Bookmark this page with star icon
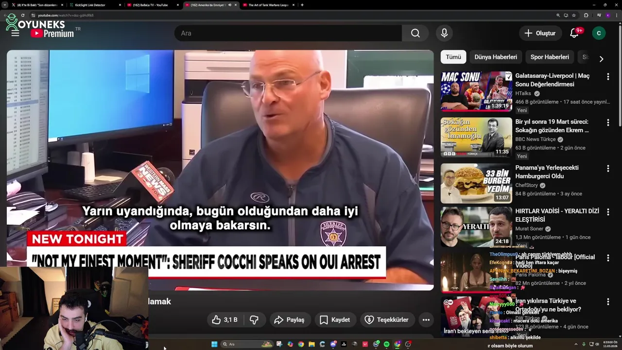622x350 pixels. pos(574,15)
